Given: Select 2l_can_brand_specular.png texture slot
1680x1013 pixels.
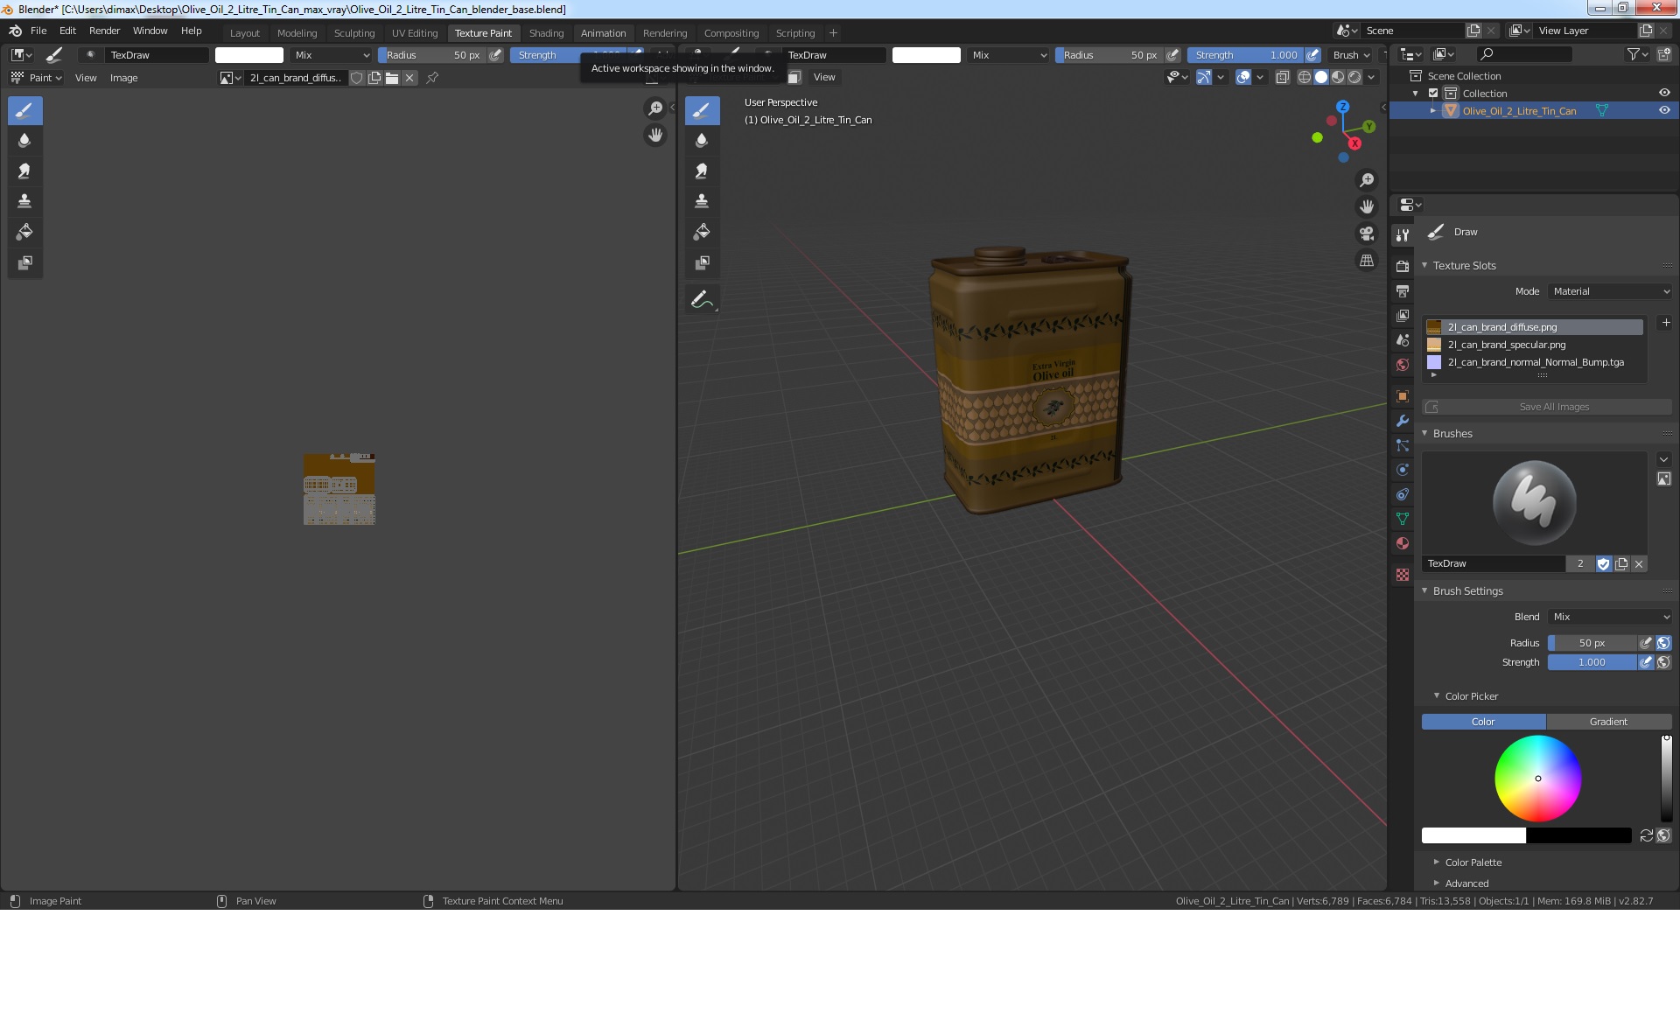Looking at the screenshot, I should click(x=1534, y=345).
